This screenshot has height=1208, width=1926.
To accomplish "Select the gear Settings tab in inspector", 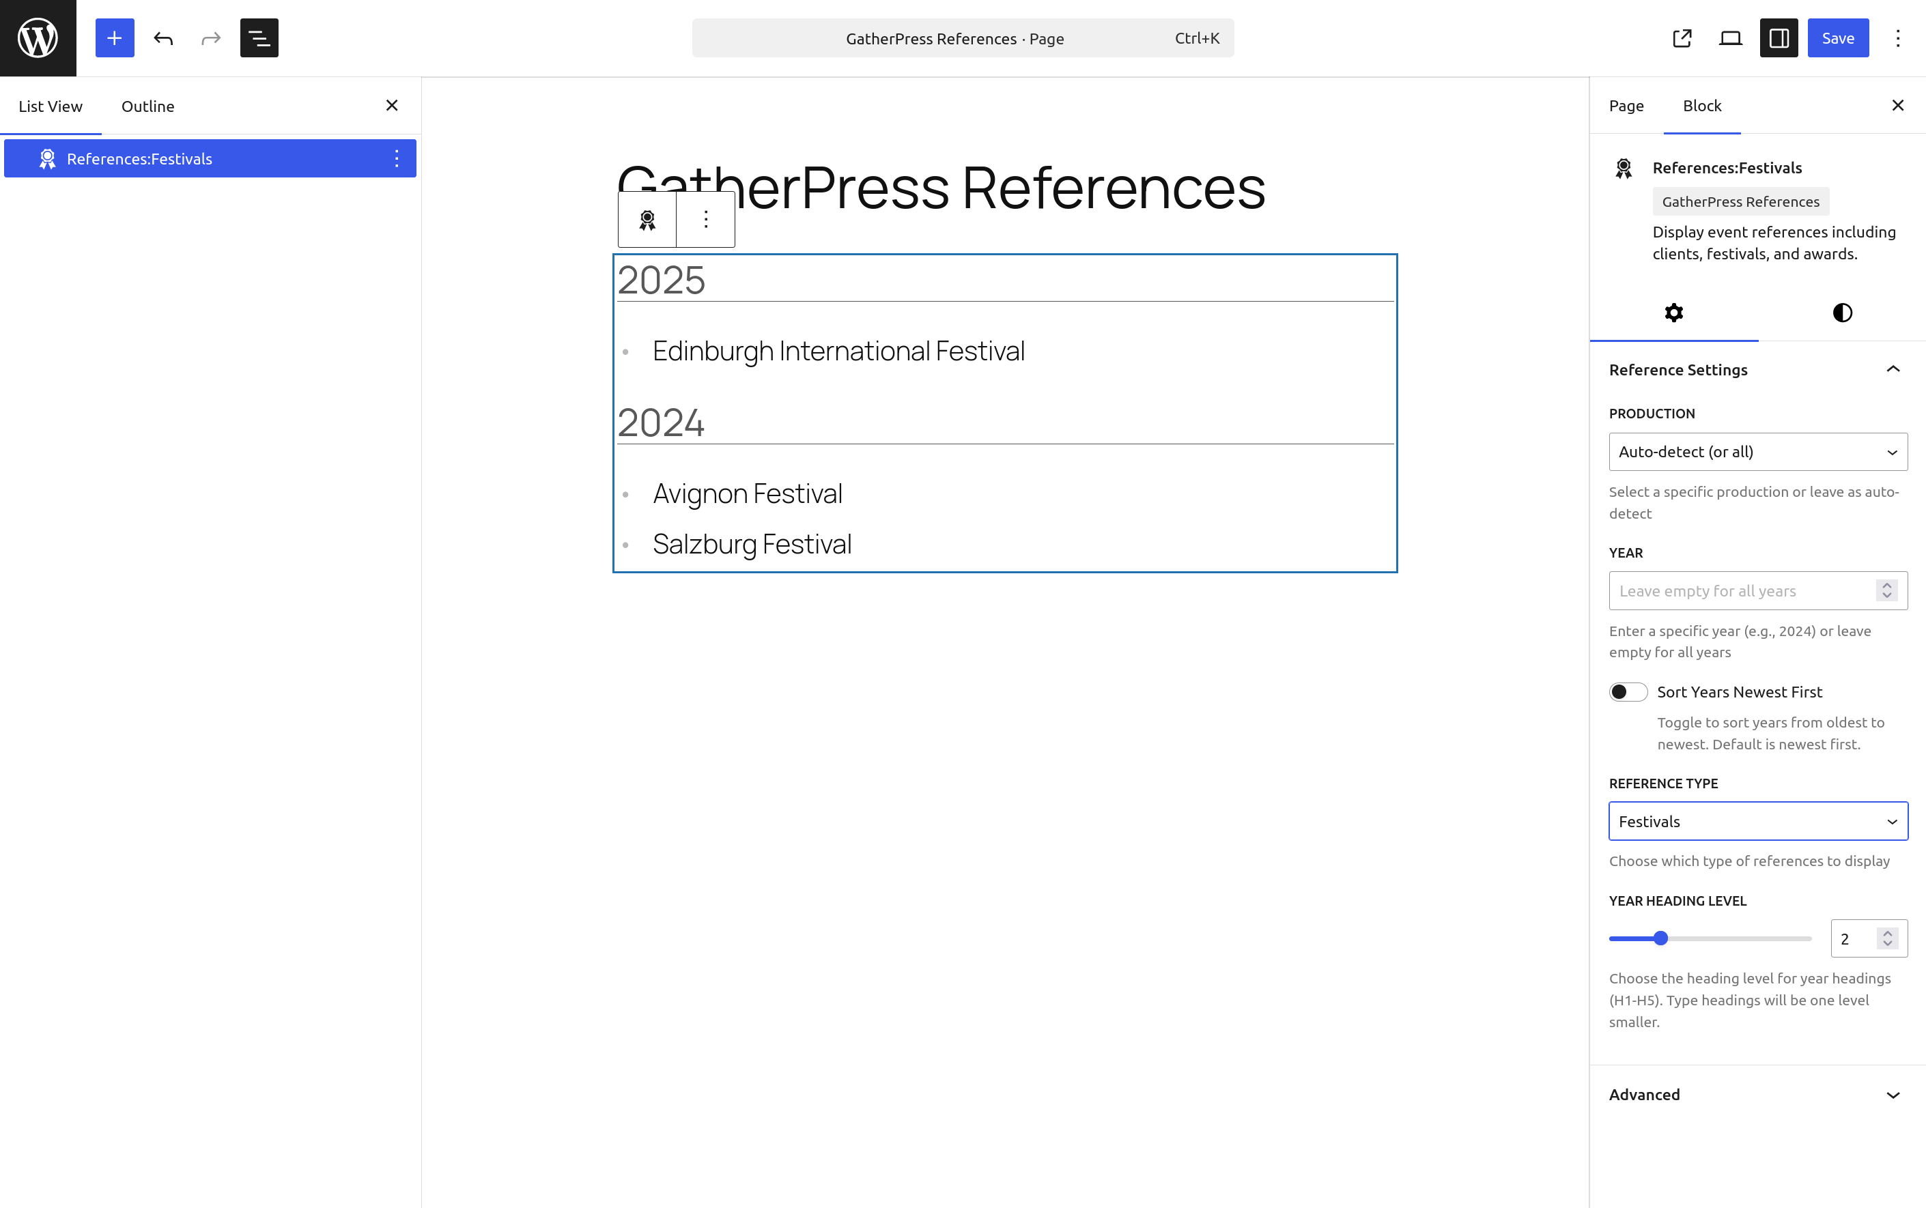I will pyautogui.click(x=1673, y=313).
